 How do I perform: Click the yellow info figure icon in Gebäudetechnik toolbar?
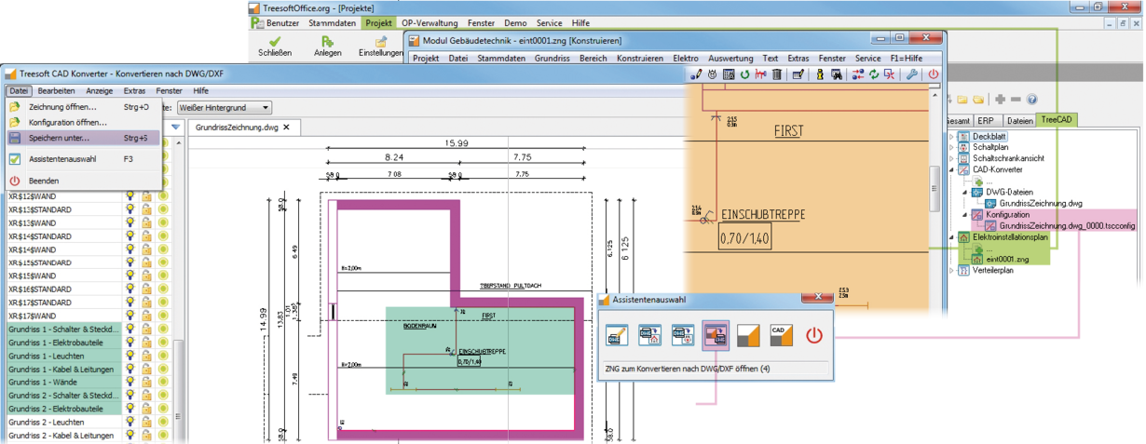(820, 74)
